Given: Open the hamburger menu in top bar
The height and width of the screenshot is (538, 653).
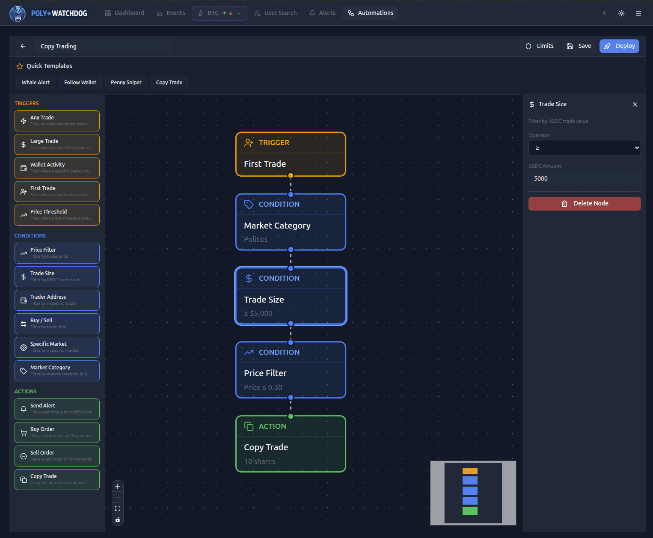Looking at the screenshot, I should click(x=638, y=13).
